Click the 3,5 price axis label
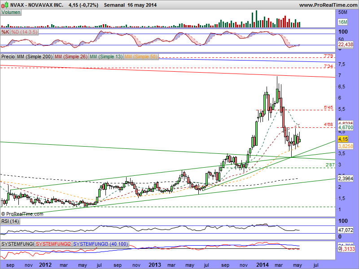The image size is (359, 269). (x=341, y=153)
